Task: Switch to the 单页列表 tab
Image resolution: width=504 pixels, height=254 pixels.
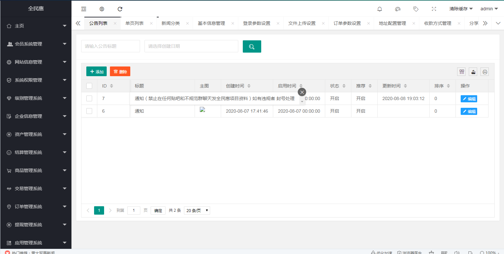Action: pos(134,23)
